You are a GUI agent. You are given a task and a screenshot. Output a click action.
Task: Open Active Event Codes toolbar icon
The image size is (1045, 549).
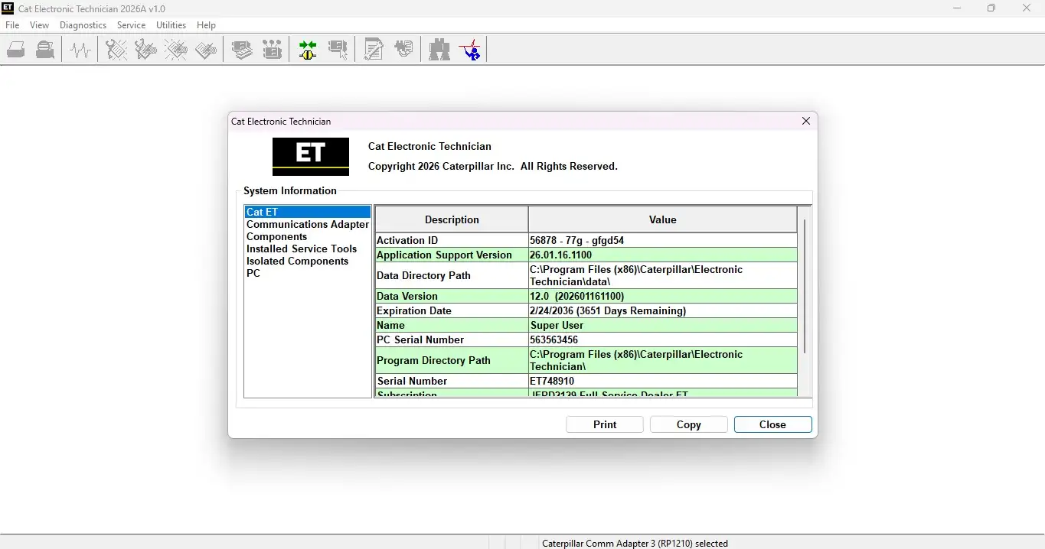(x=176, y=50)
